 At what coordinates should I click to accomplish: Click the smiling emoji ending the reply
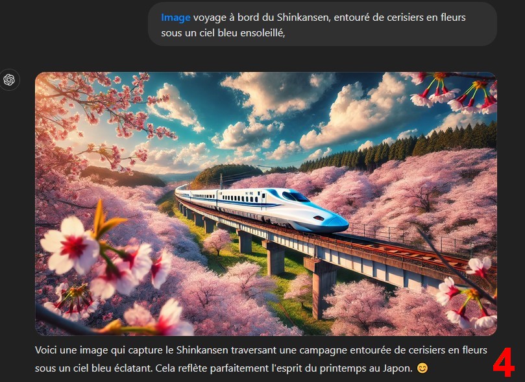422,368
